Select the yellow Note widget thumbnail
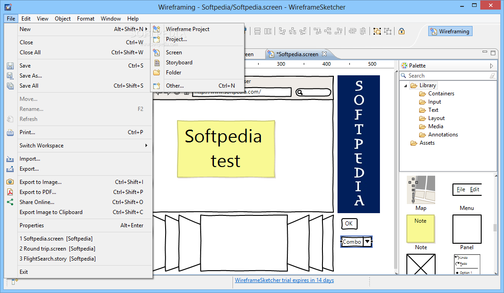 coord(421,229)
